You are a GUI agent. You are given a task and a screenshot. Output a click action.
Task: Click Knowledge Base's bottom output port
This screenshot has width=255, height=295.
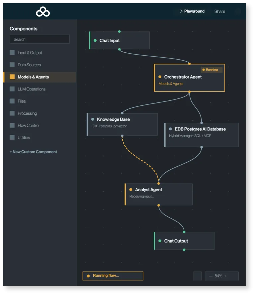coord(122,136)
